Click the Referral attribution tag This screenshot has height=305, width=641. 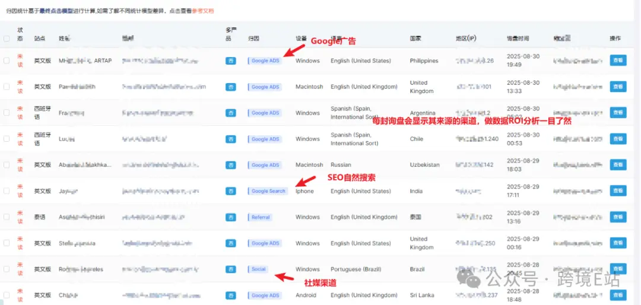pyautogui.click(x=261, y=217)
